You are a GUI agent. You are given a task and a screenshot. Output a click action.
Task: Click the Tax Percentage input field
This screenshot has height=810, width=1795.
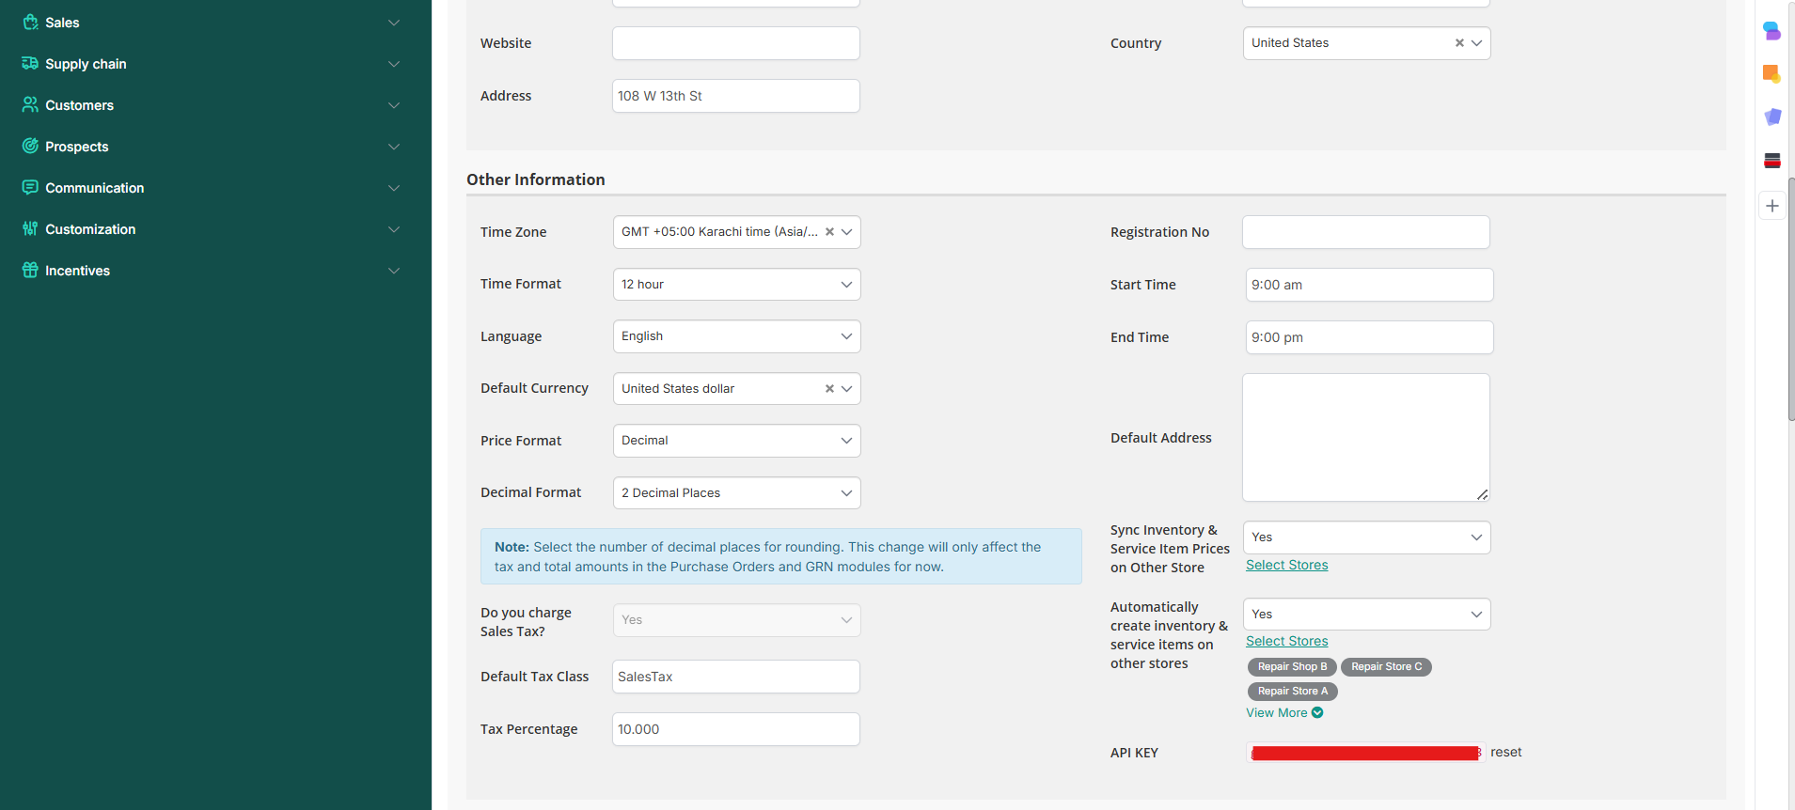(x=735, y=729)
